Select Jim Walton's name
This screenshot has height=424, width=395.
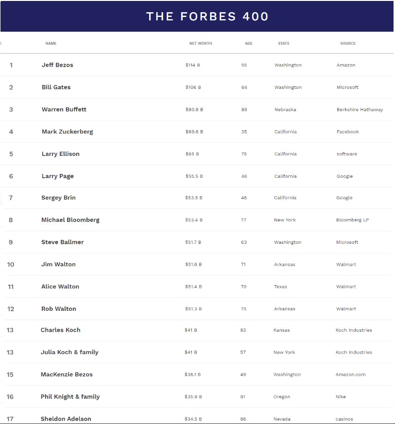click(58, 265)
